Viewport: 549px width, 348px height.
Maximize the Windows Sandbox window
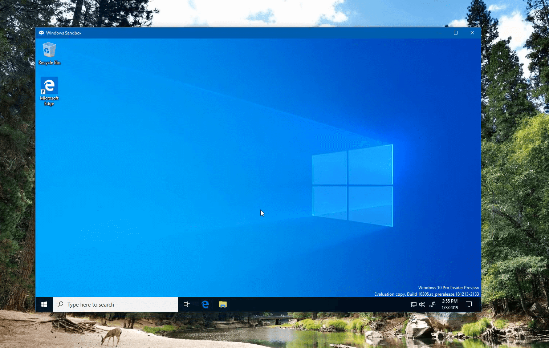pyautogui.click(x=456, y=33)
